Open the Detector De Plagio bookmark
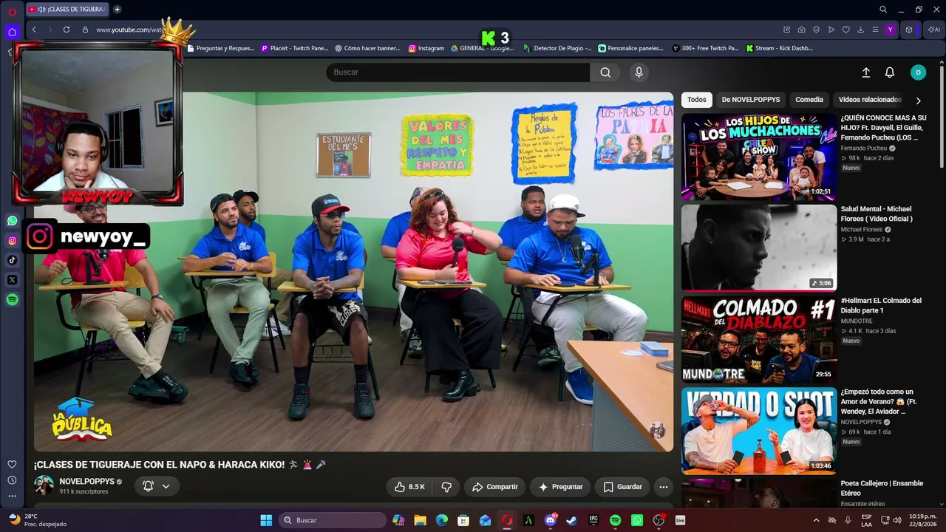946x532 pixels. point(557,48)
